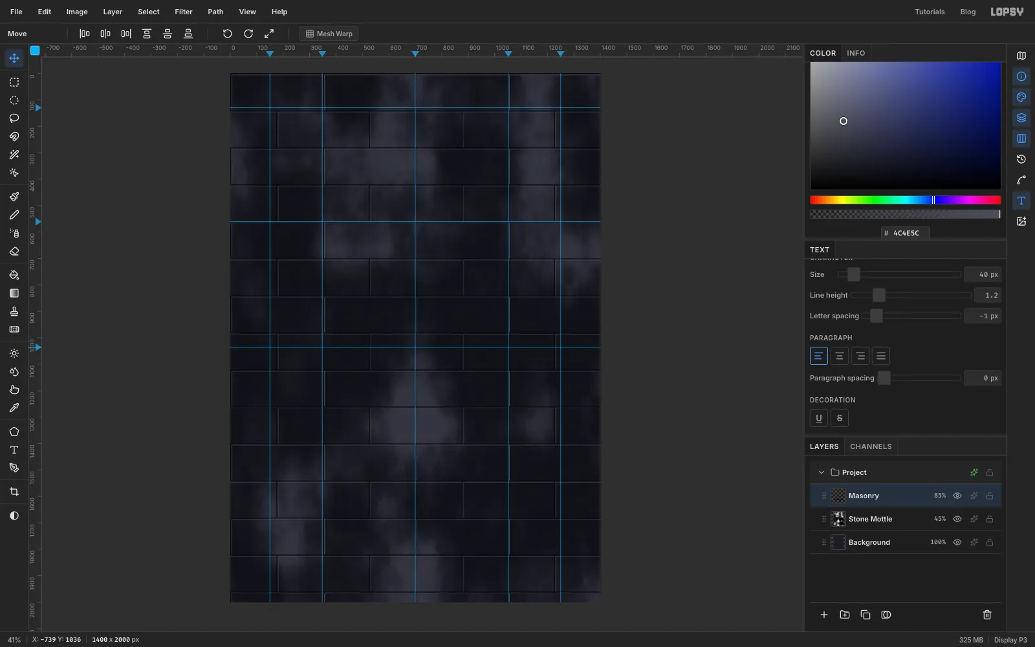The width and height of the screenshot is (1035, 647).
Task: Select the Magic wand tool
Action: [x=14, y=155]
